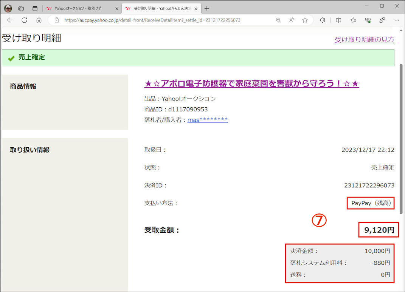Open the Extensions puzzle icon
Screen dimensions: 405x292
323,20
